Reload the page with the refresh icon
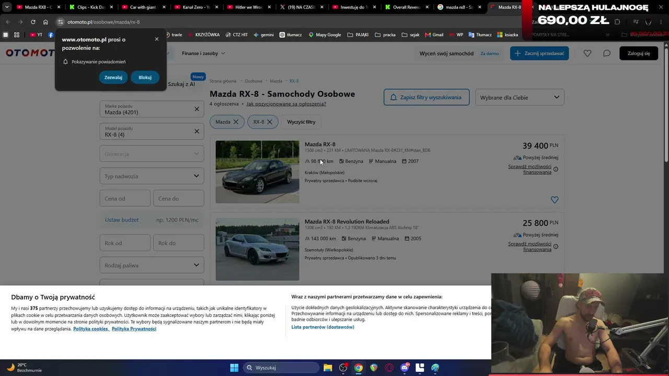The width and height of the screenshot is (669, 376). (x=33, y=22)
